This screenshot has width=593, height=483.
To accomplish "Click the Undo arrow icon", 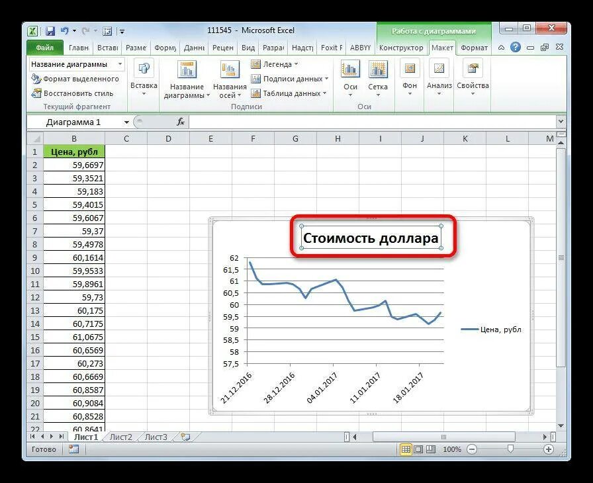I will point(65,30).
